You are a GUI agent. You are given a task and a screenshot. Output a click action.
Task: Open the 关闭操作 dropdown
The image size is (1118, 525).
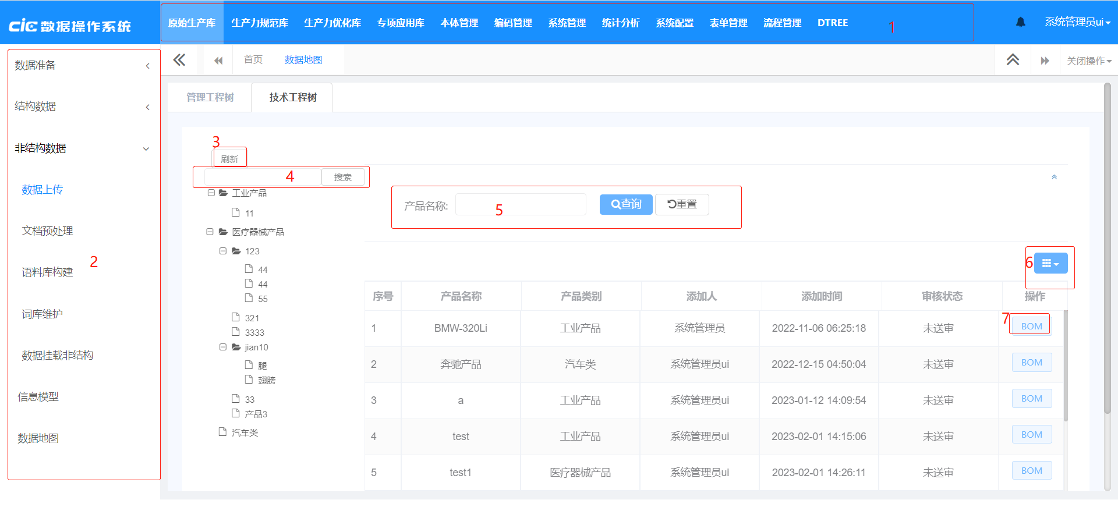point(1088,61)
